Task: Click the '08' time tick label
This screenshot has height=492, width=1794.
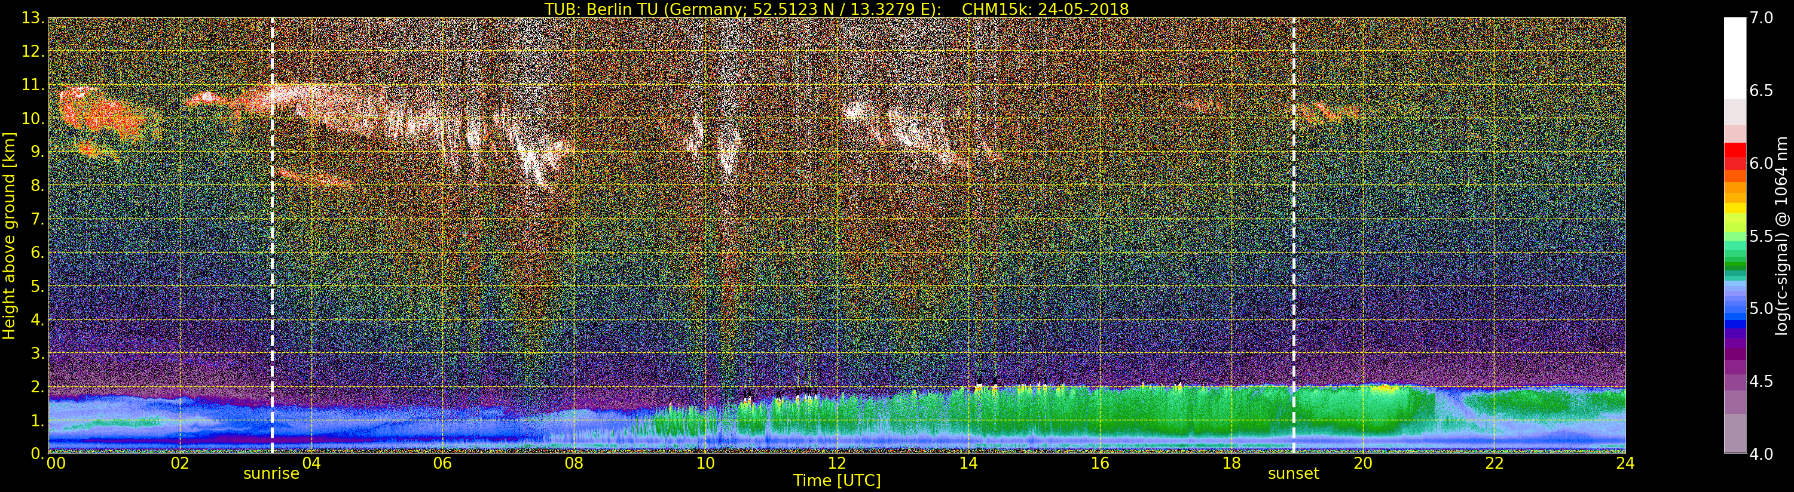Action: point(574,463)
